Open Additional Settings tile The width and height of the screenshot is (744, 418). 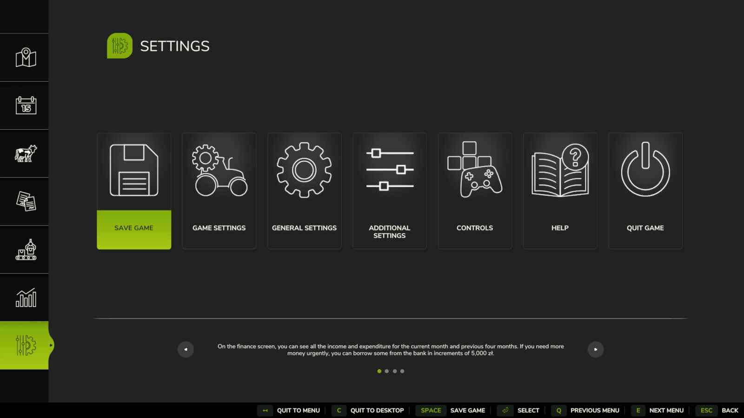[390, 190]
